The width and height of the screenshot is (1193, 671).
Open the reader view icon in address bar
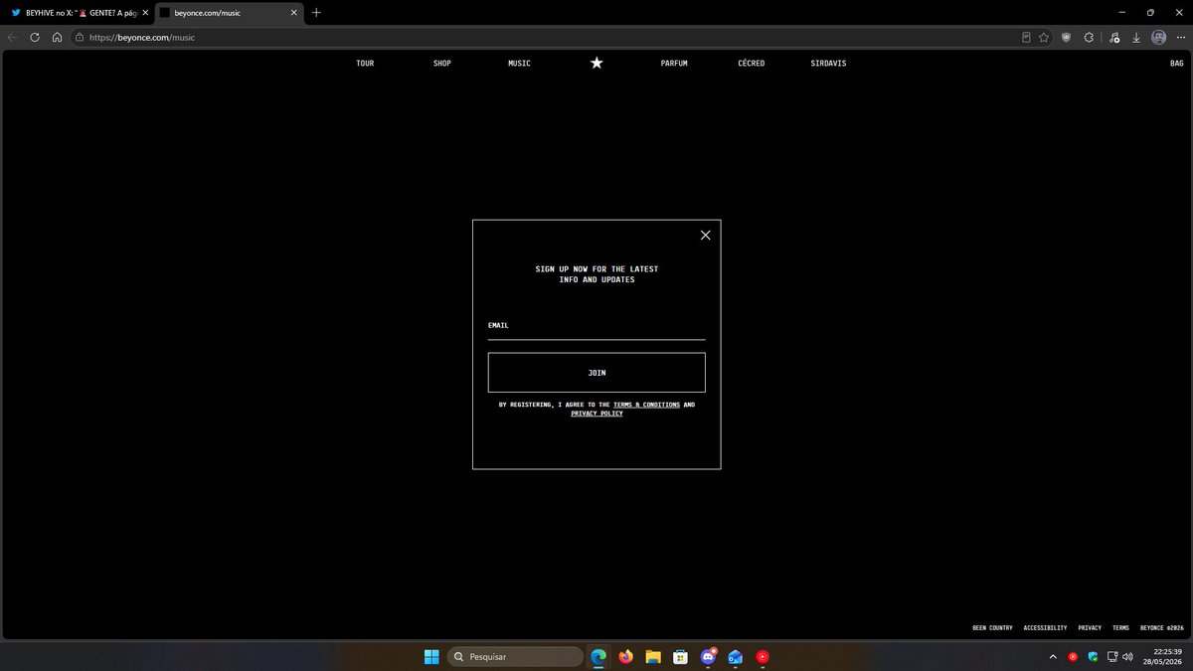(1026, 38)
